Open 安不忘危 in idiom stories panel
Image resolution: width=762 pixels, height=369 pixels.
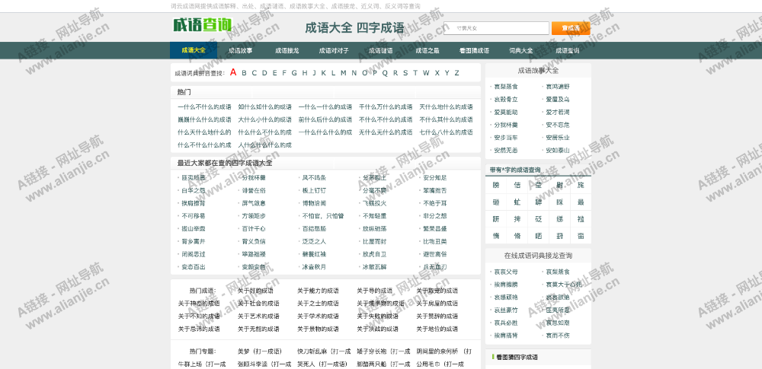(x=558, y=125)
